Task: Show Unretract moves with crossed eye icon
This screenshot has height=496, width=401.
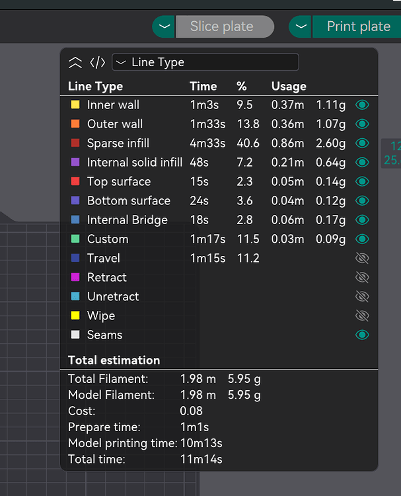Action: click(362, 296)
